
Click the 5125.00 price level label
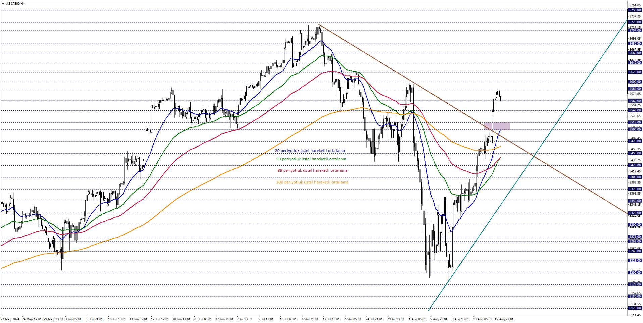(635, 308)
